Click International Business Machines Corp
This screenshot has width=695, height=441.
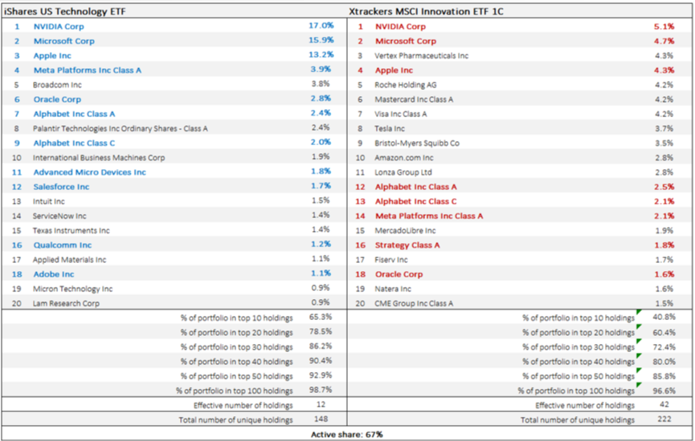click(99, 157)
